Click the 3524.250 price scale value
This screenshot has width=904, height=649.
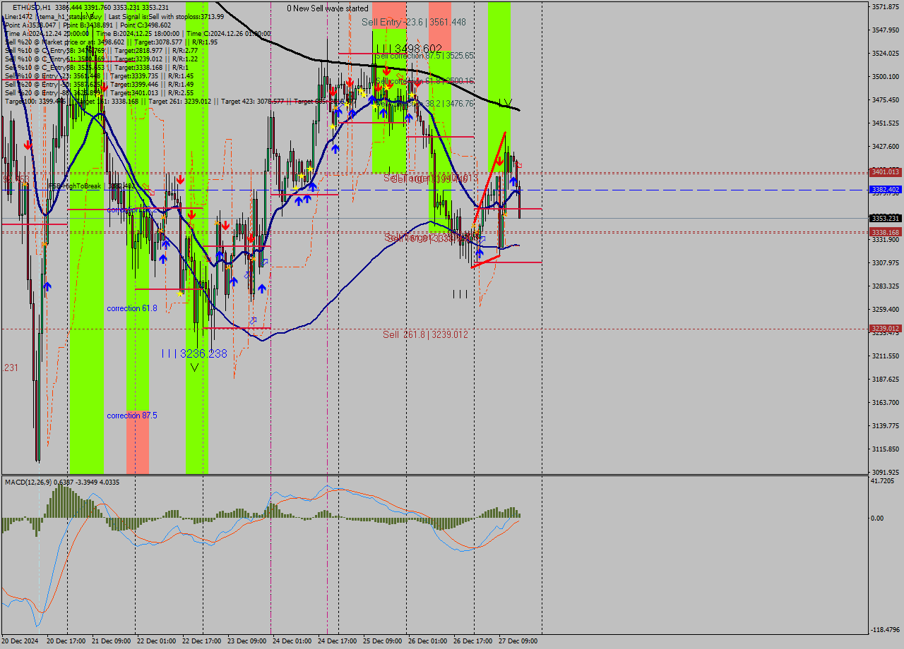[885, 54]
